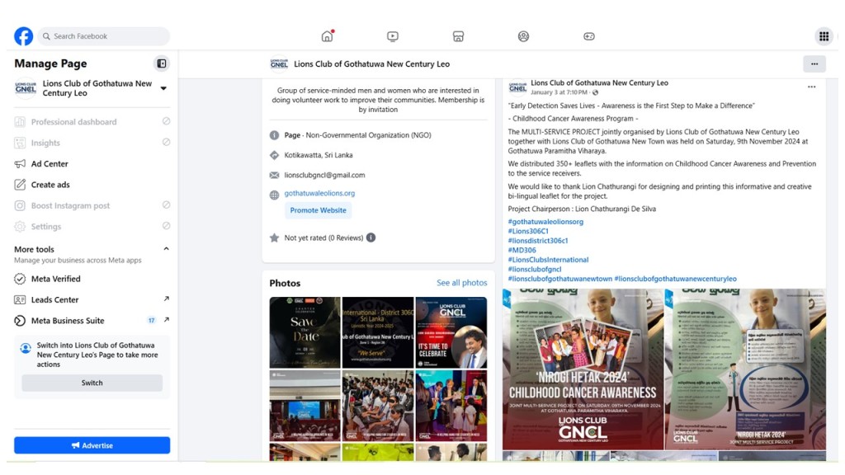Click the Leads Center card icon
This screenshot has height=475, width=845.
[20, 300]
